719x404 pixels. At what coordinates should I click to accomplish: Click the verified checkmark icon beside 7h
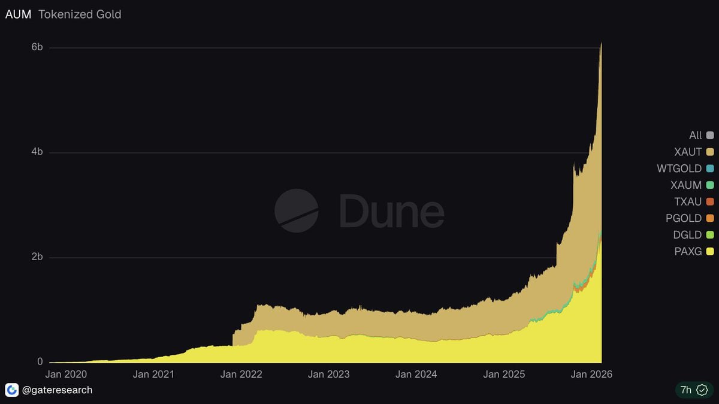(702, 390)
